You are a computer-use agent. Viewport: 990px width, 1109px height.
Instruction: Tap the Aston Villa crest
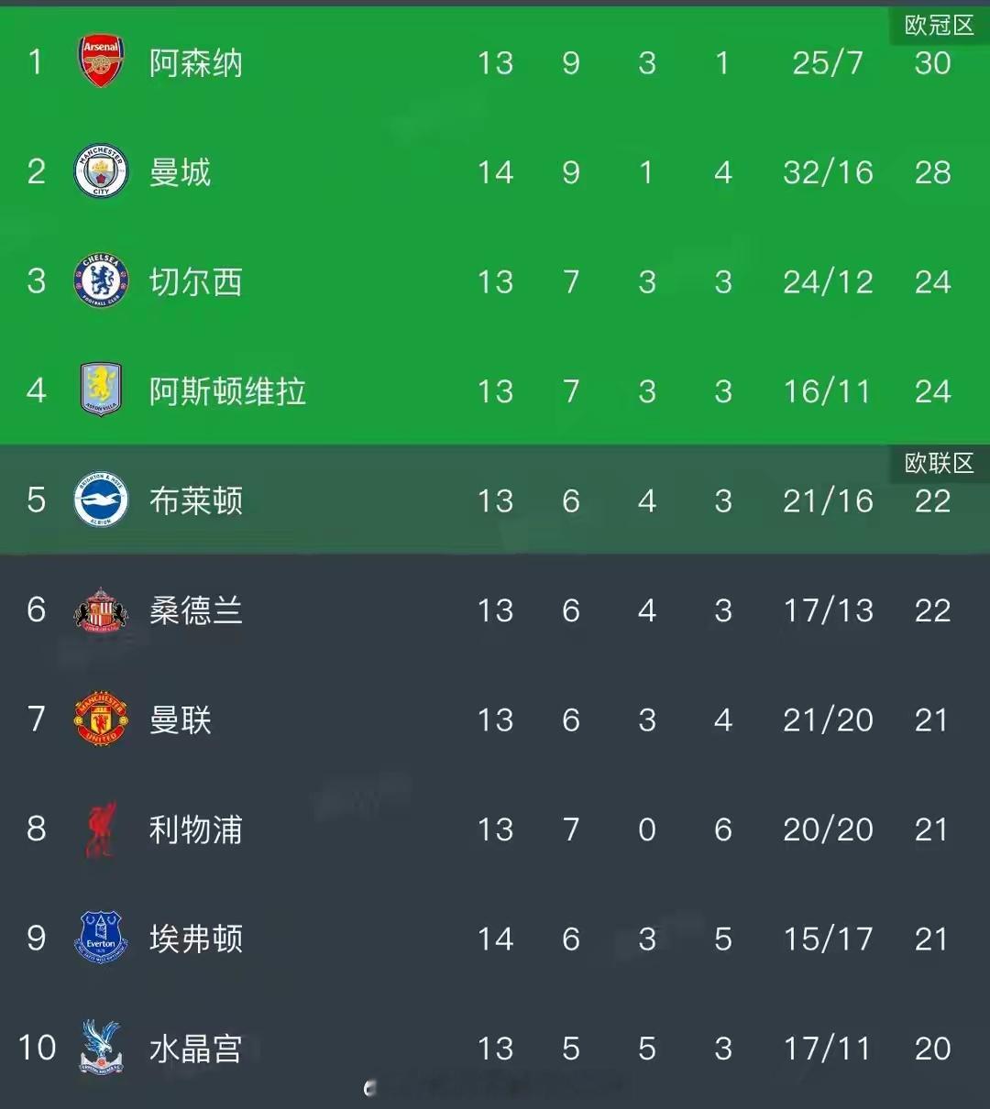[101, 390]
